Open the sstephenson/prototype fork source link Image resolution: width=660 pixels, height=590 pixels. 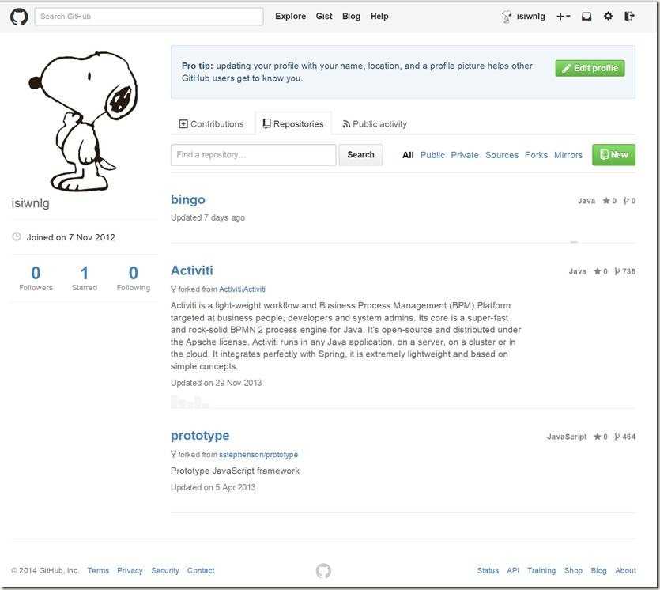coord(258,455)
